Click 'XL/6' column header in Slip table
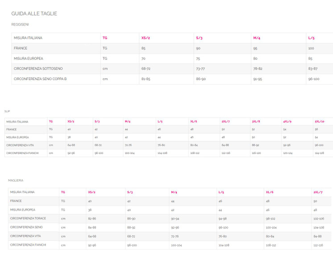The width and height of the screenshot is (333, 267). pos(193,122)
